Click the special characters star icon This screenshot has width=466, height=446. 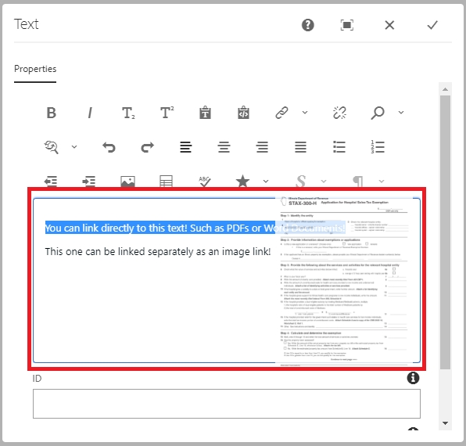point(242,181)
